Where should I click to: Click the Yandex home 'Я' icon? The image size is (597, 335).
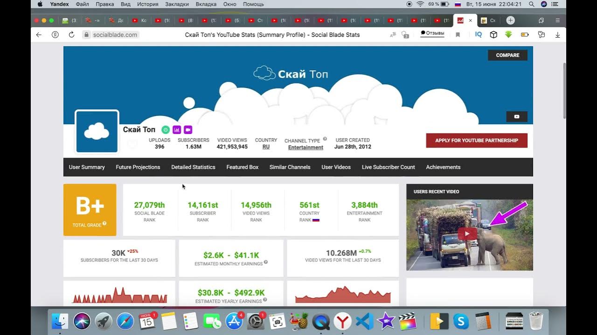(x=55, y=34)
